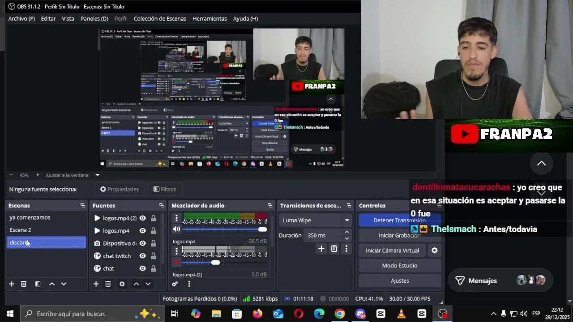This screenshot has height=322, width=573.
Task: Open the Luma Wipe transition dropdown
Action: [315, 220]
